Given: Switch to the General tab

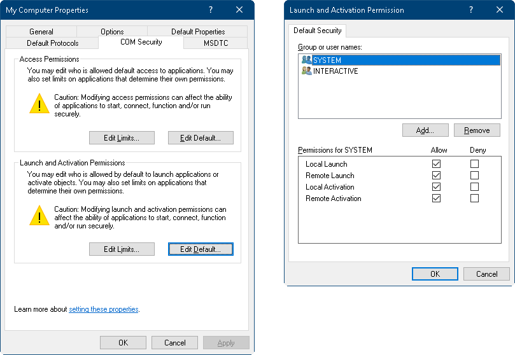Looking at the screenshot, I should point(41,32).
